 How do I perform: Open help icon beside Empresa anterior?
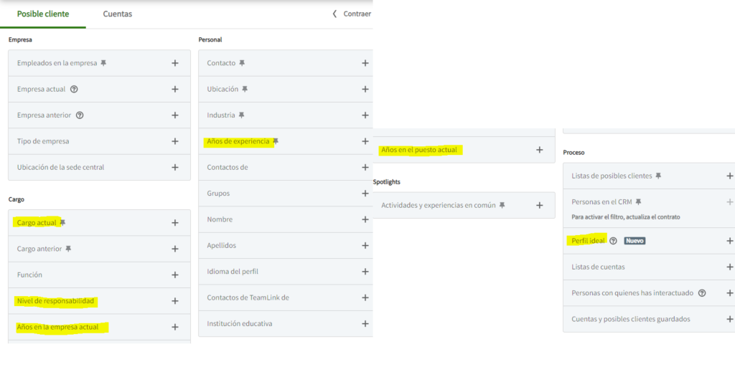point(80,115)
